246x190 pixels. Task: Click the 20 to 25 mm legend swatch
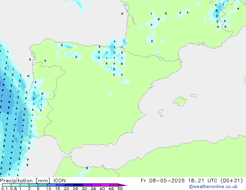pos(69,185)
